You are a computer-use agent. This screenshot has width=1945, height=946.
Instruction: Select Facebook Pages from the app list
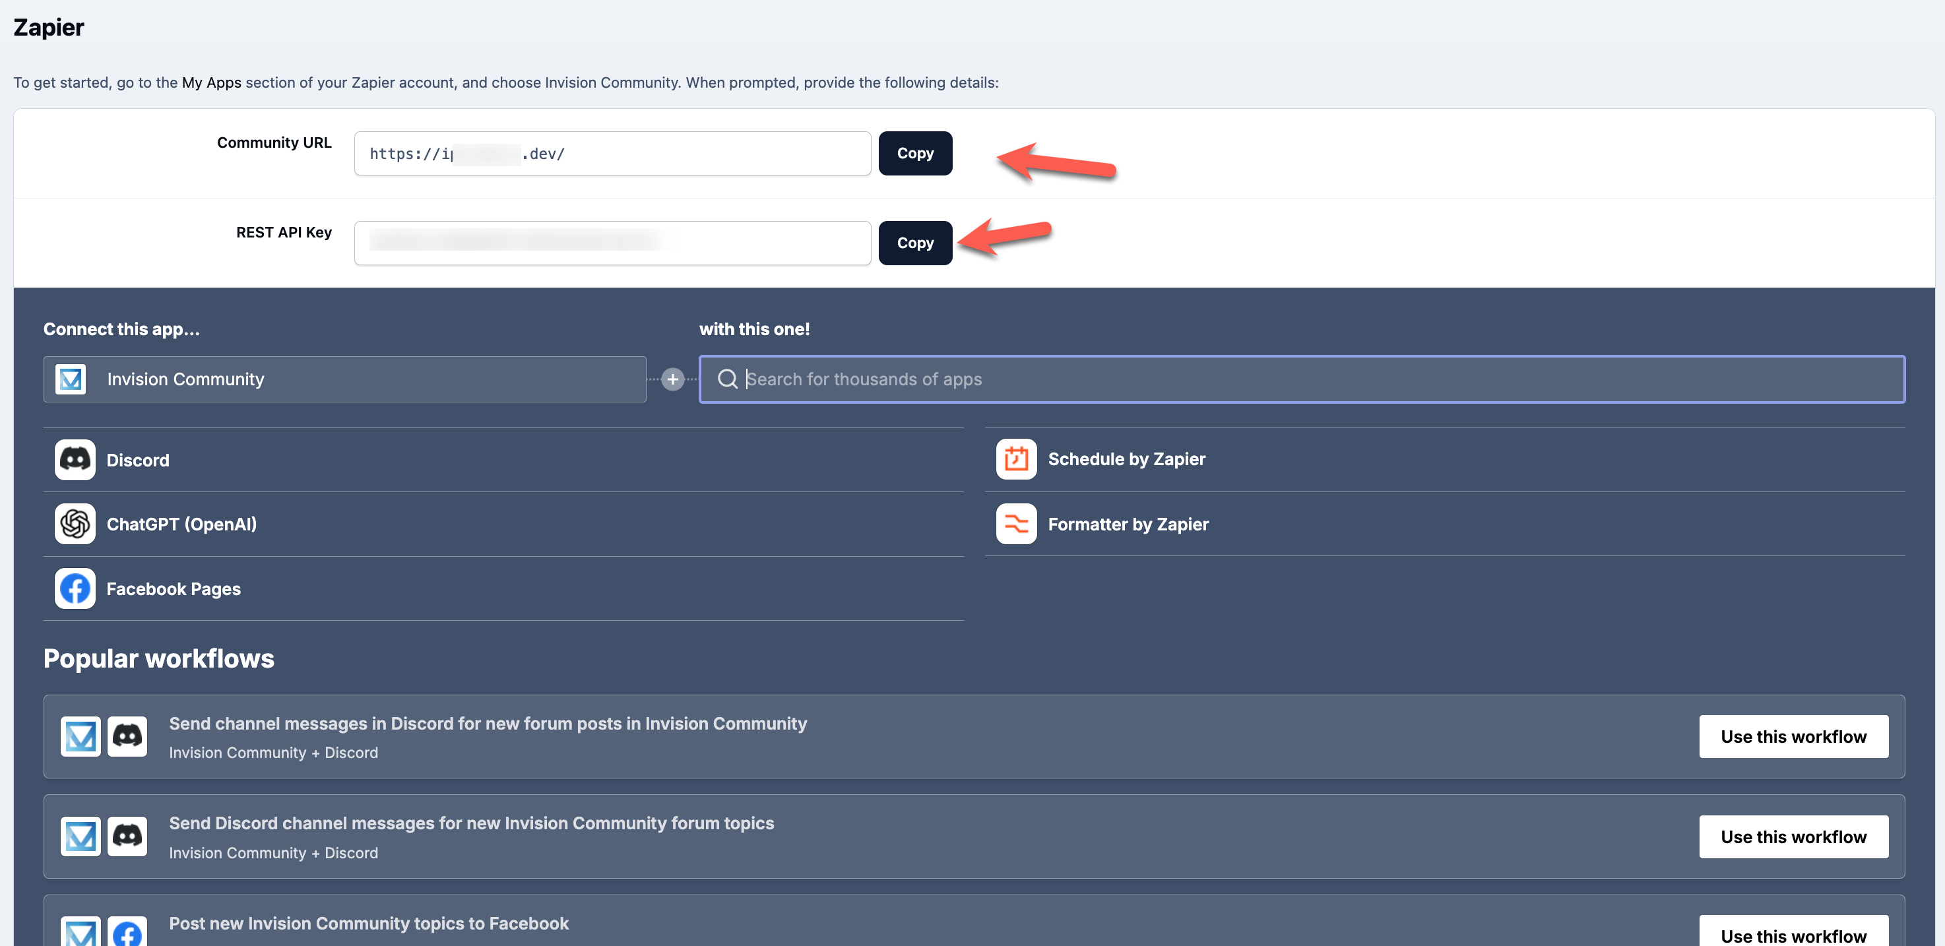click(503, 589)
